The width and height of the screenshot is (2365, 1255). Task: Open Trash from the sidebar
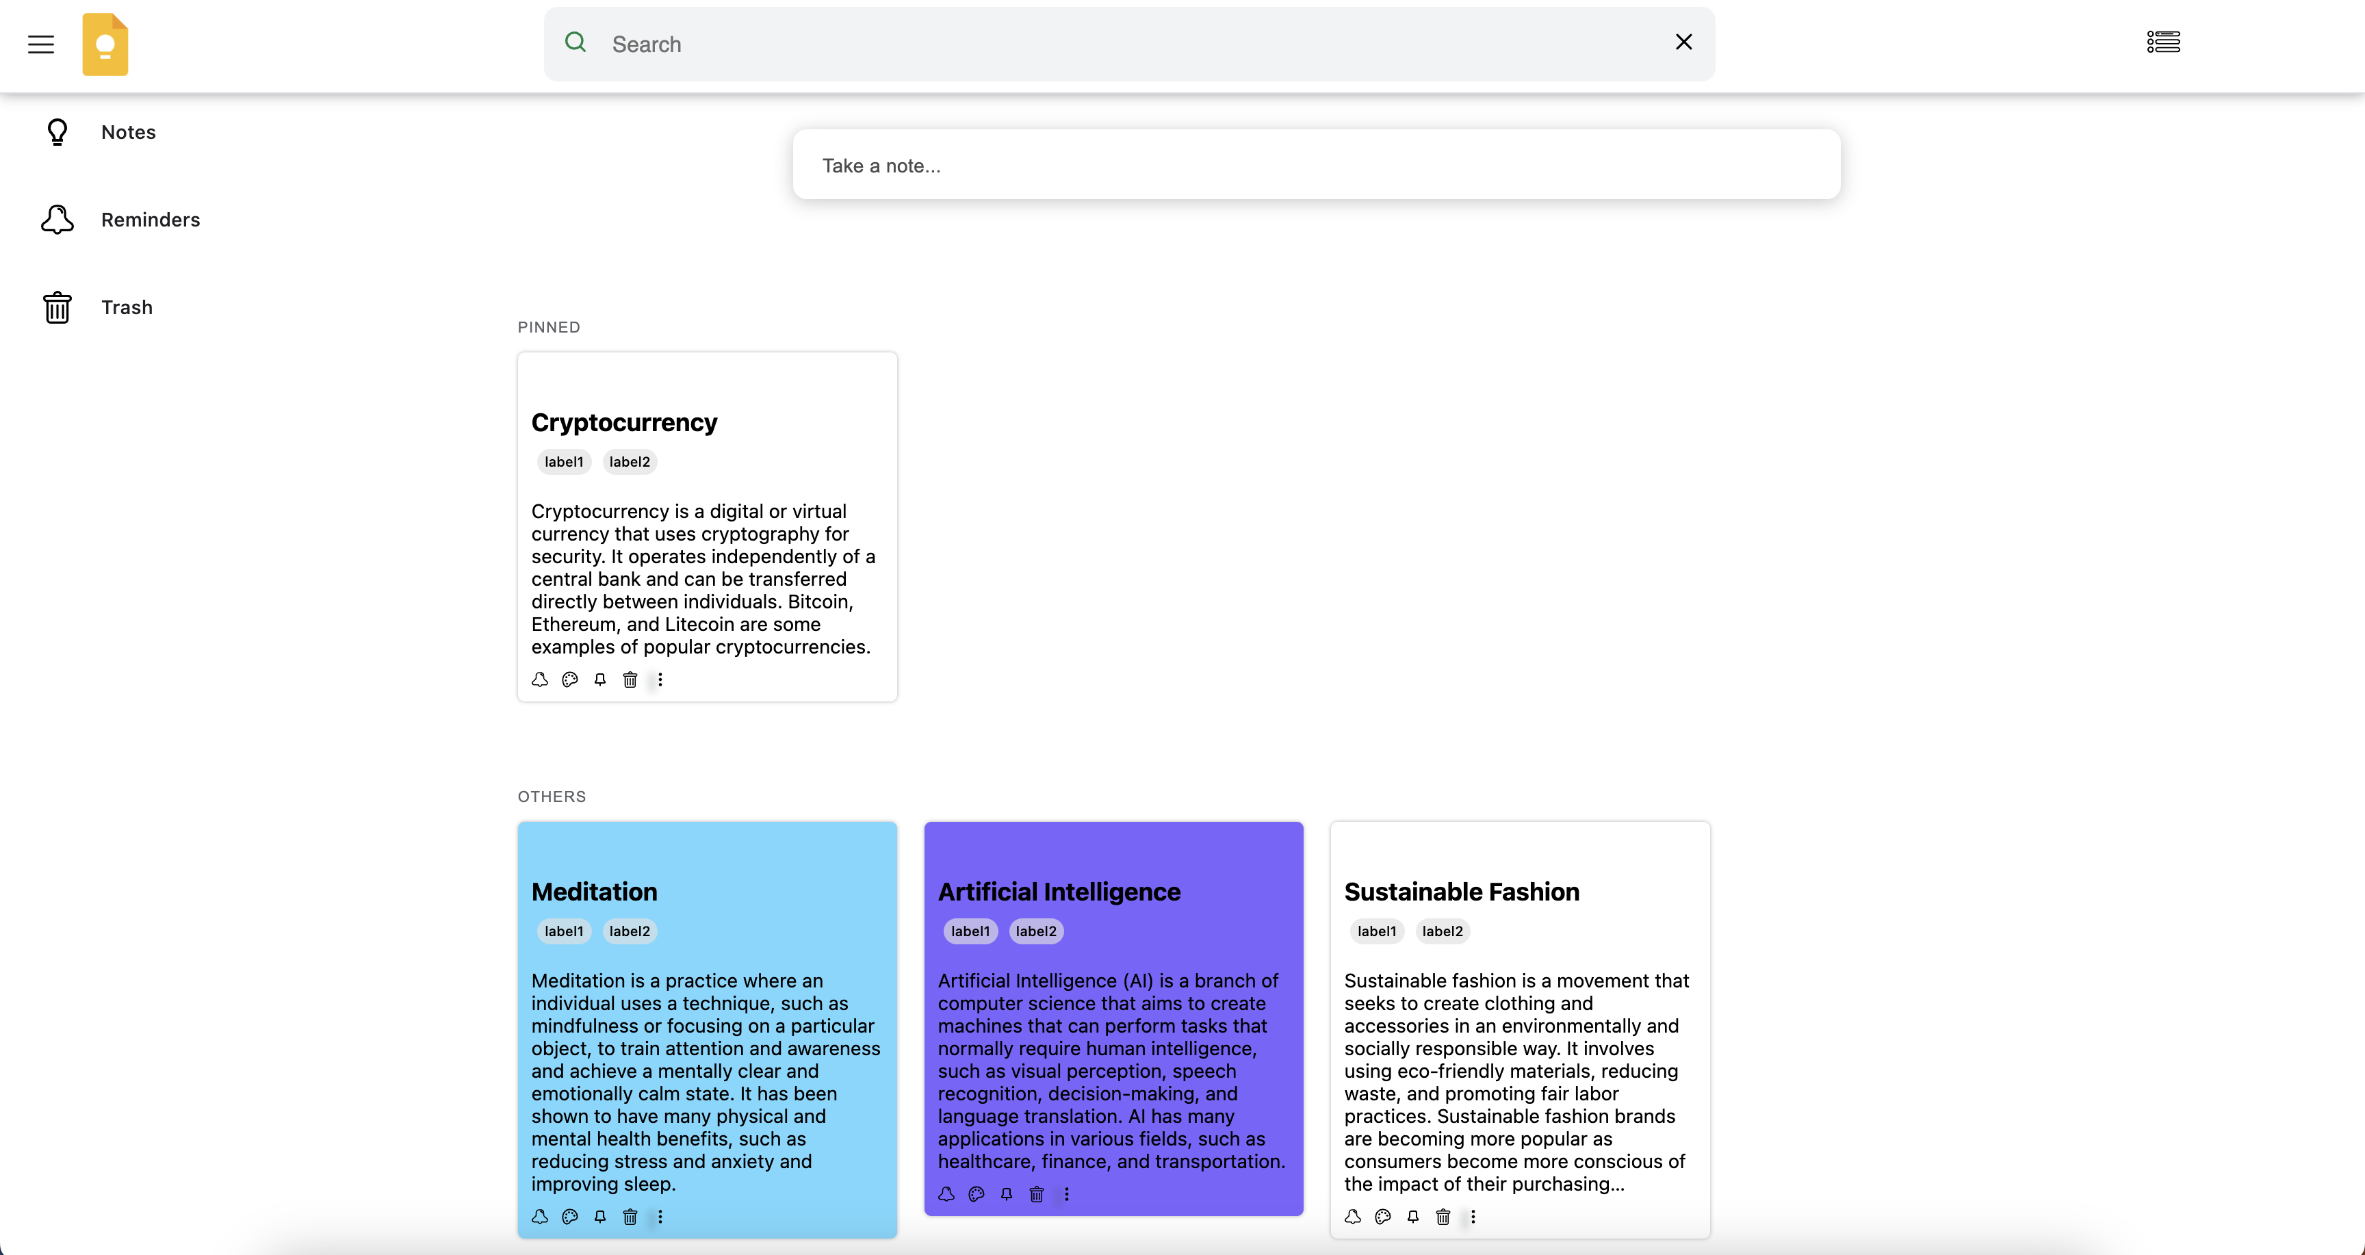127,307
